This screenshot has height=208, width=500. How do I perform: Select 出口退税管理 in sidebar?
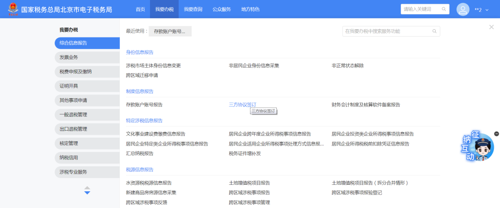pyautogui.click(x=87, y=129)
